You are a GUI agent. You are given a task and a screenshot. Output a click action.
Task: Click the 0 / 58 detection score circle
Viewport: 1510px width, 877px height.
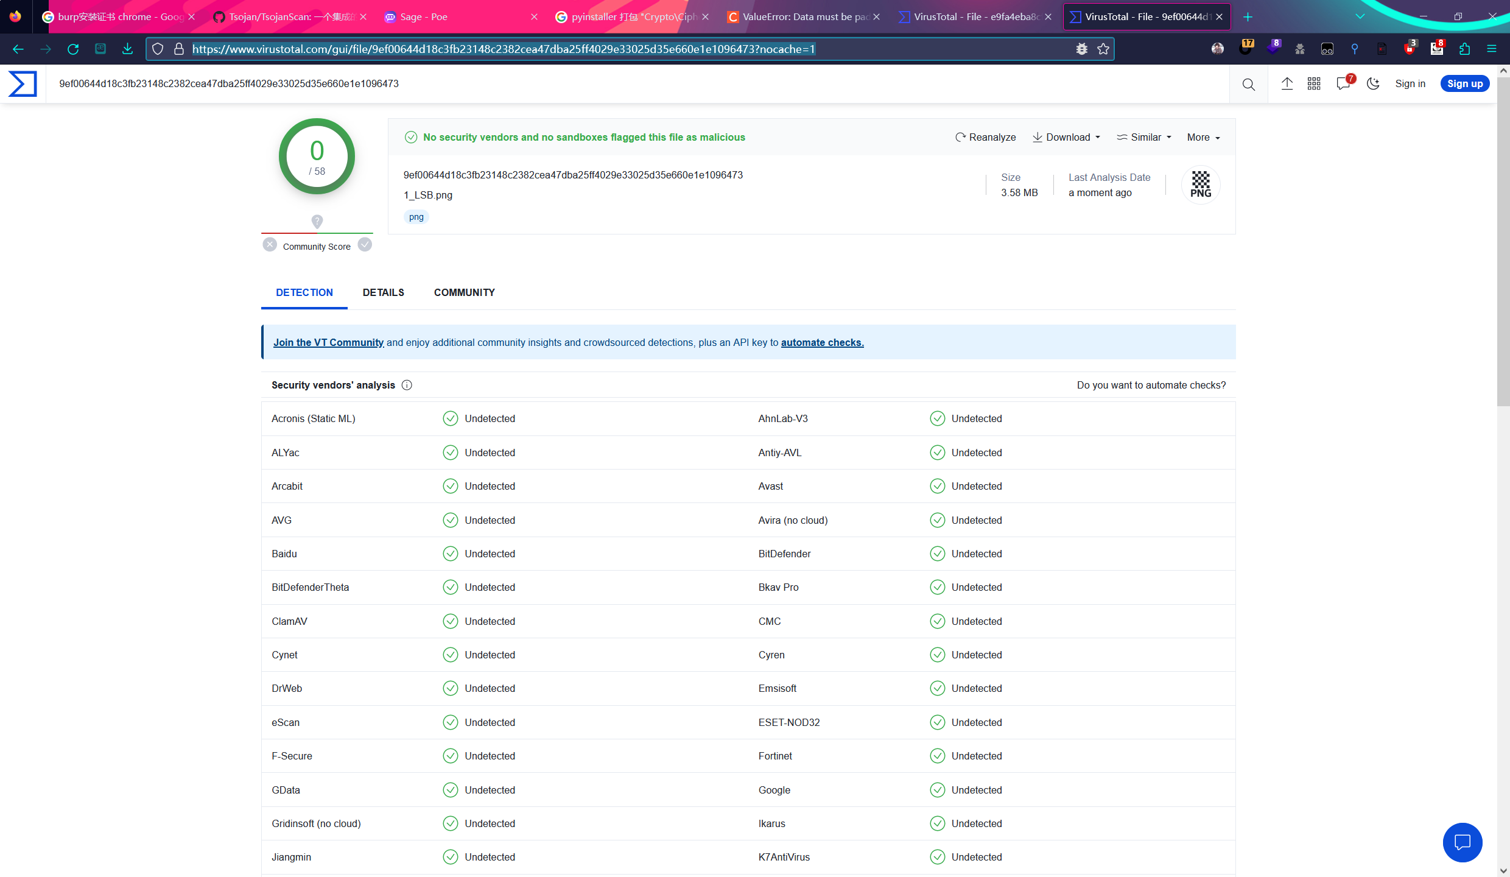click(317, 157)
